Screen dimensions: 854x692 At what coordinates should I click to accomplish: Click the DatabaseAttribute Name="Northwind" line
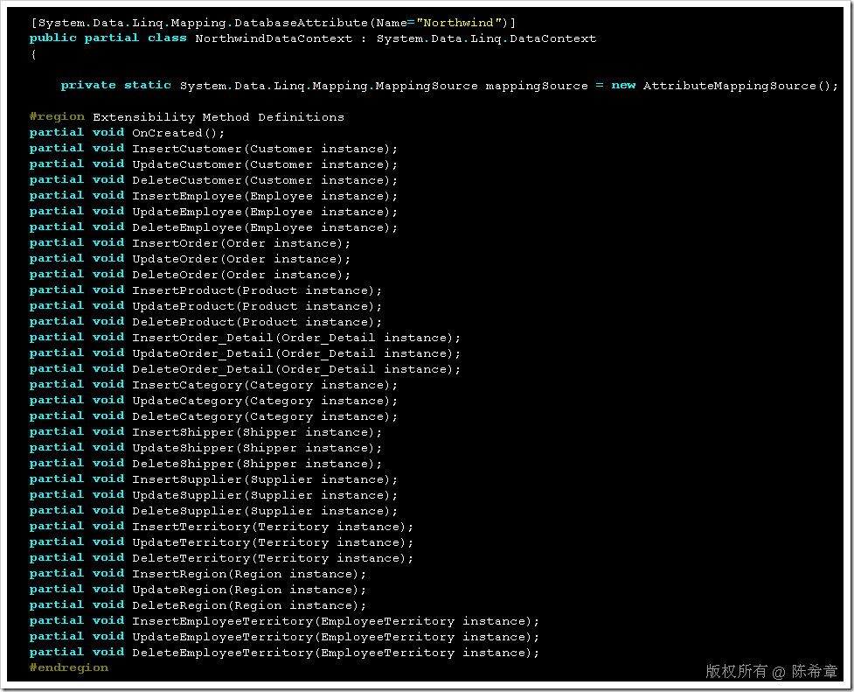[273, 23]
